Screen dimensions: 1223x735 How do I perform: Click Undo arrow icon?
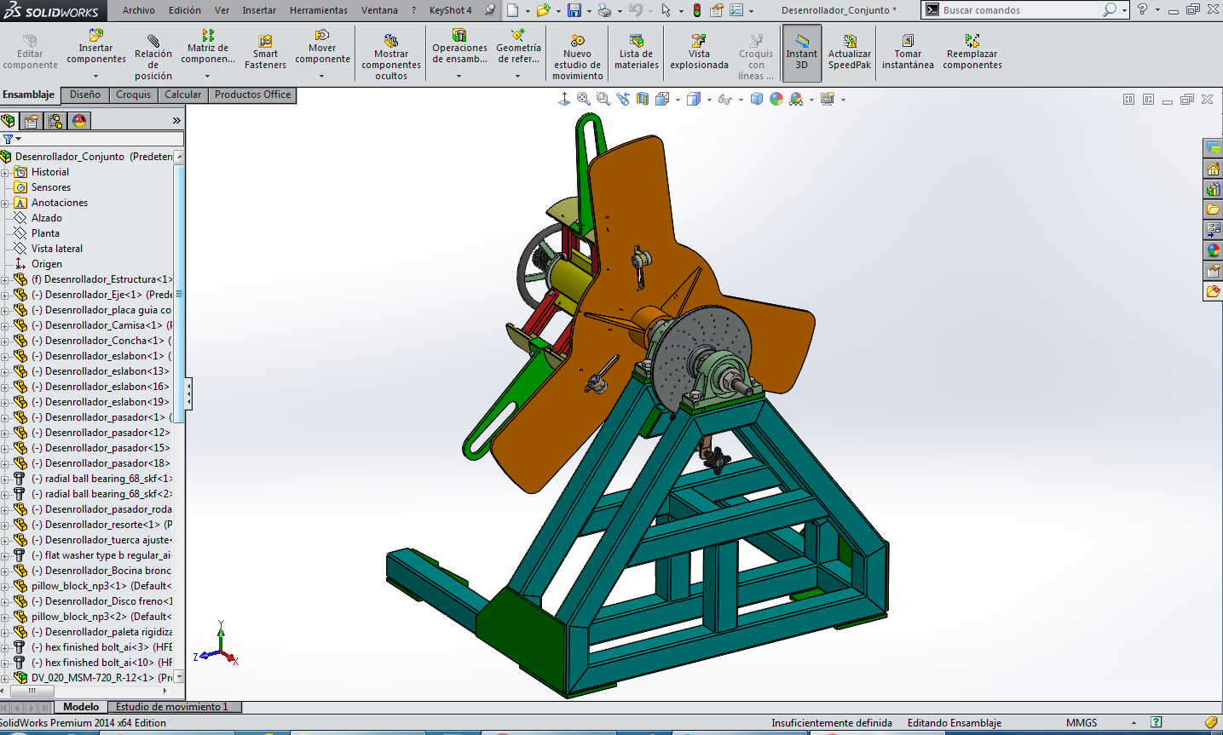(x=636, y=10)
